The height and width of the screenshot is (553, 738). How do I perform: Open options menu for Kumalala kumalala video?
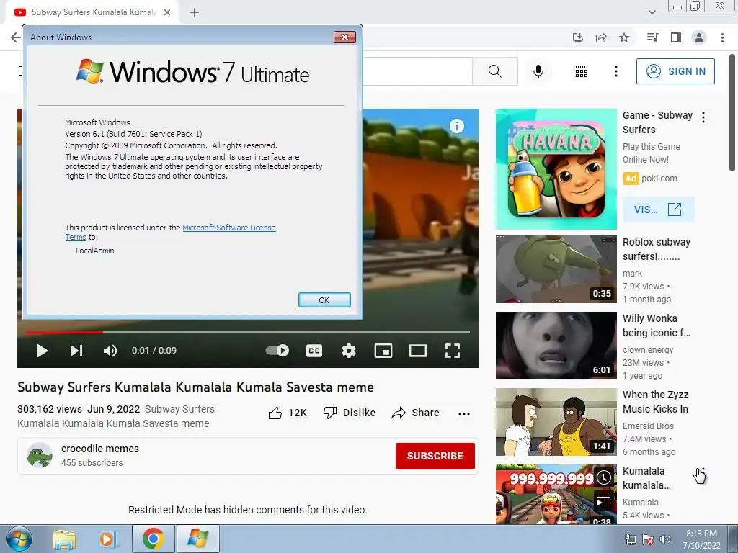click(x=703, y=474)
